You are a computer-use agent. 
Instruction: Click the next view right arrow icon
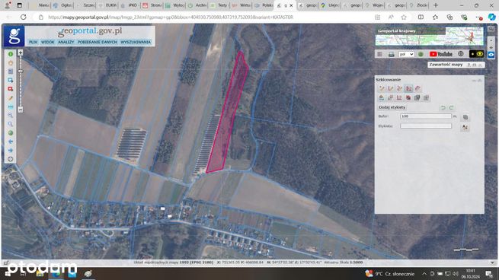[11, 150]
